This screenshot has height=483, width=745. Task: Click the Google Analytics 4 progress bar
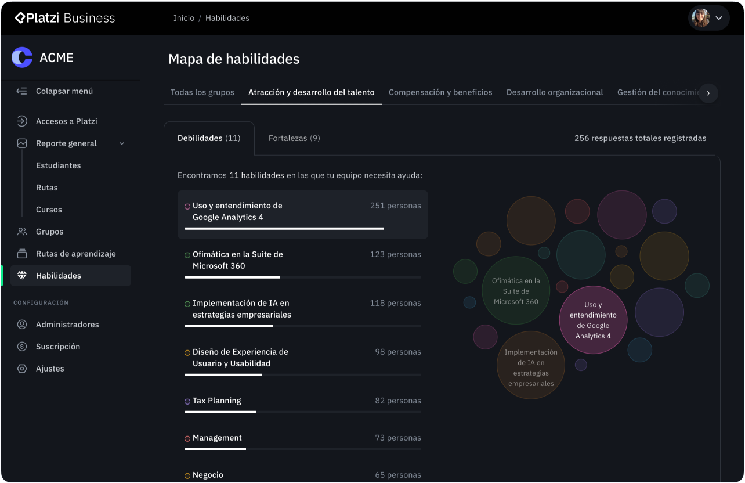click(303, 229)
